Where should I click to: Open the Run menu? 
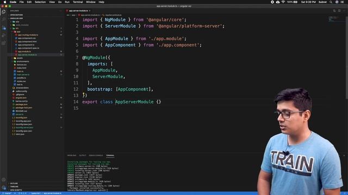(67, 2)
